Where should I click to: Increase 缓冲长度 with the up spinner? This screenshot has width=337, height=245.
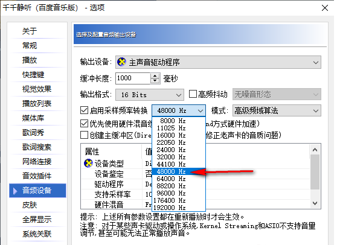tap(155, 76)
